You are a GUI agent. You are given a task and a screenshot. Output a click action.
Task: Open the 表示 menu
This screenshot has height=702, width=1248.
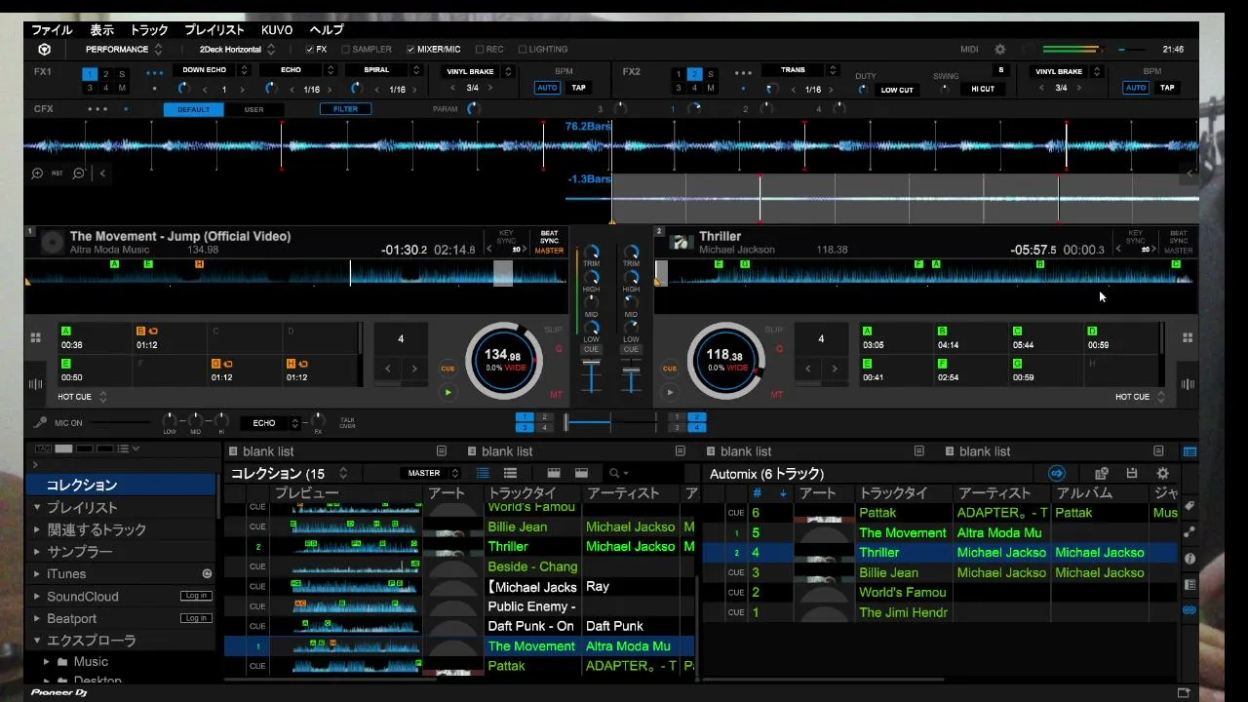click(102, 30)
